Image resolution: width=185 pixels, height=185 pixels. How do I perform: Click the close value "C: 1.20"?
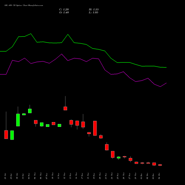(x=64, y=10)
